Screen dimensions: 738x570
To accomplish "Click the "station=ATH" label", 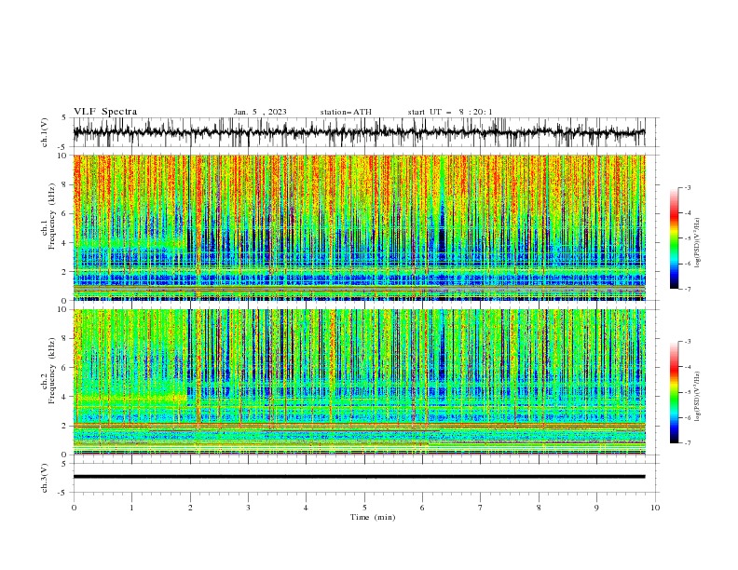I will (x=346, y=112).
